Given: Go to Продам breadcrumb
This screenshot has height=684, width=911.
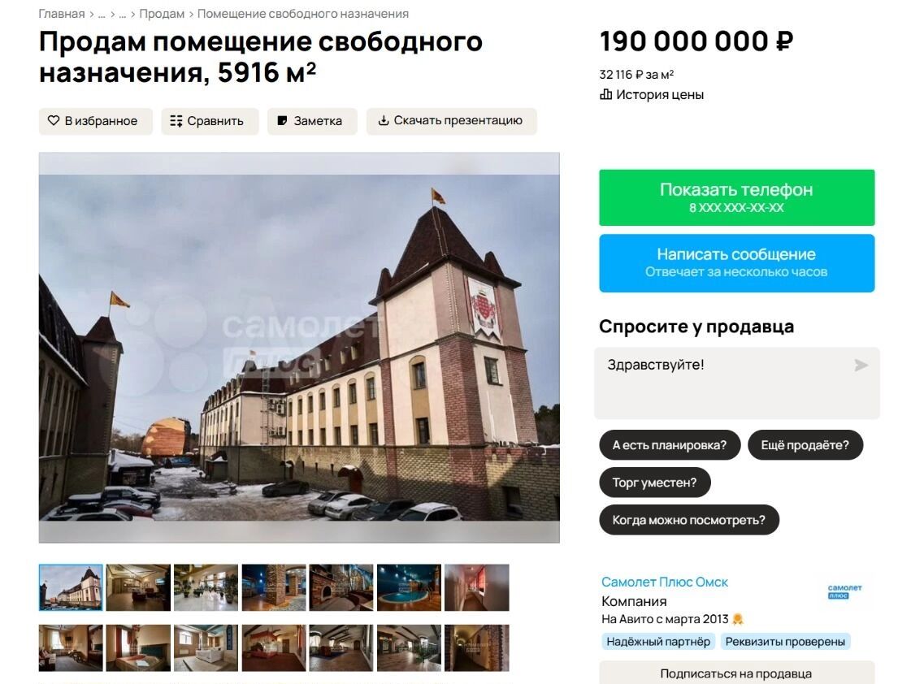Looking at the screenshot, I should click(x=162, y=13).
